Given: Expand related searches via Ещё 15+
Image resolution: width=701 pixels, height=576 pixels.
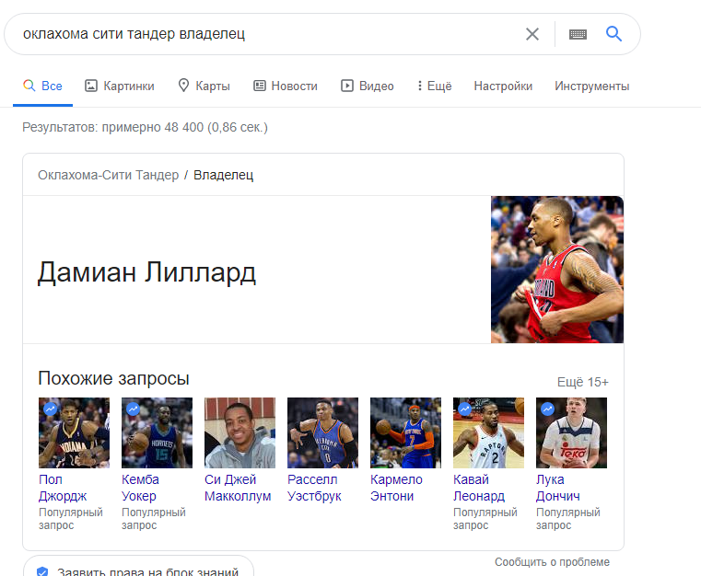Looking at the screenshot, I should 582,382.
